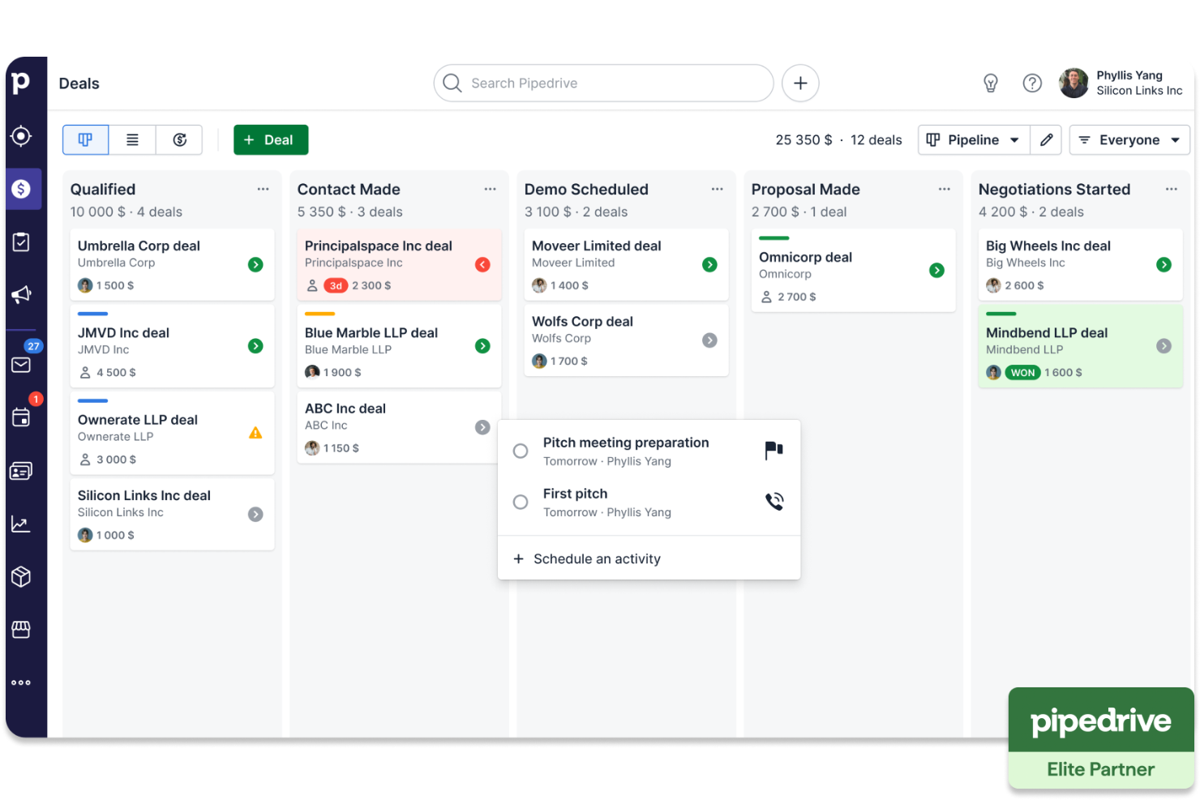Click green arrow on Big Wheels Inc deal
This screenshot has height=800, width=1200.
click(1164, 264)
